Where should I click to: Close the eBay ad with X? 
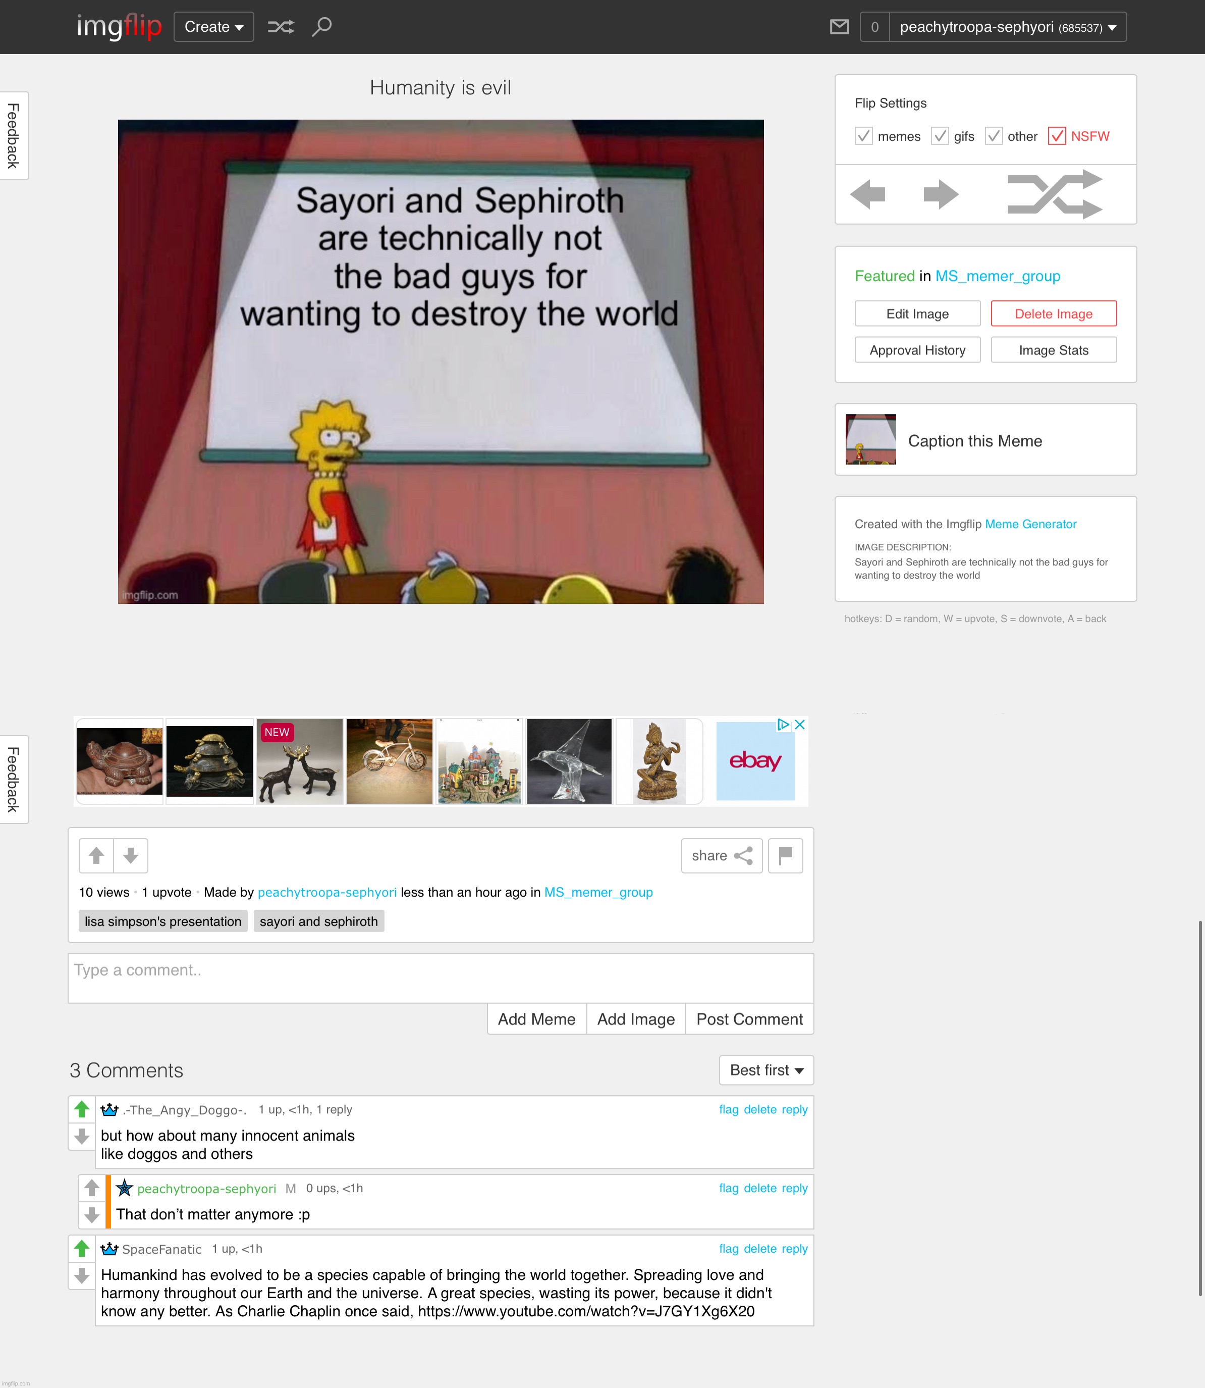[799, 725]
